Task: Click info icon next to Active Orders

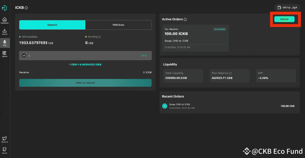Action: coord(185,19)
